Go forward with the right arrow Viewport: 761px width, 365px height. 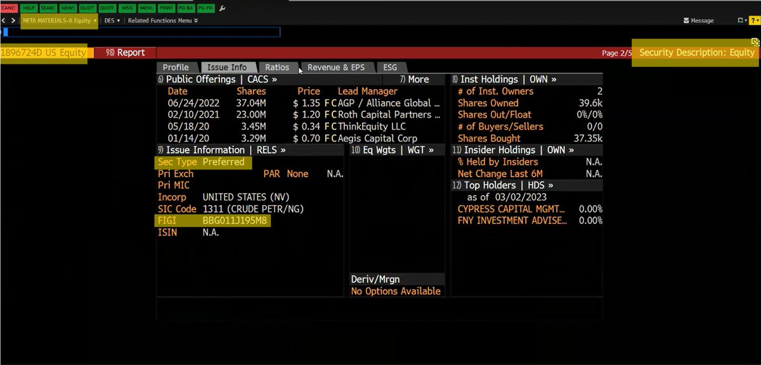pyautogui.click(x=13, y=20)
